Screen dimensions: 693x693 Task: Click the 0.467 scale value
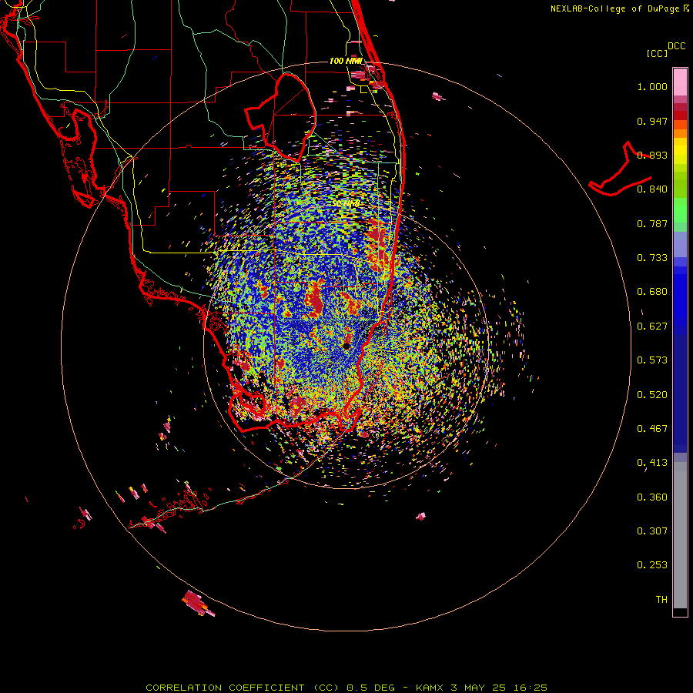click(652, 429)
